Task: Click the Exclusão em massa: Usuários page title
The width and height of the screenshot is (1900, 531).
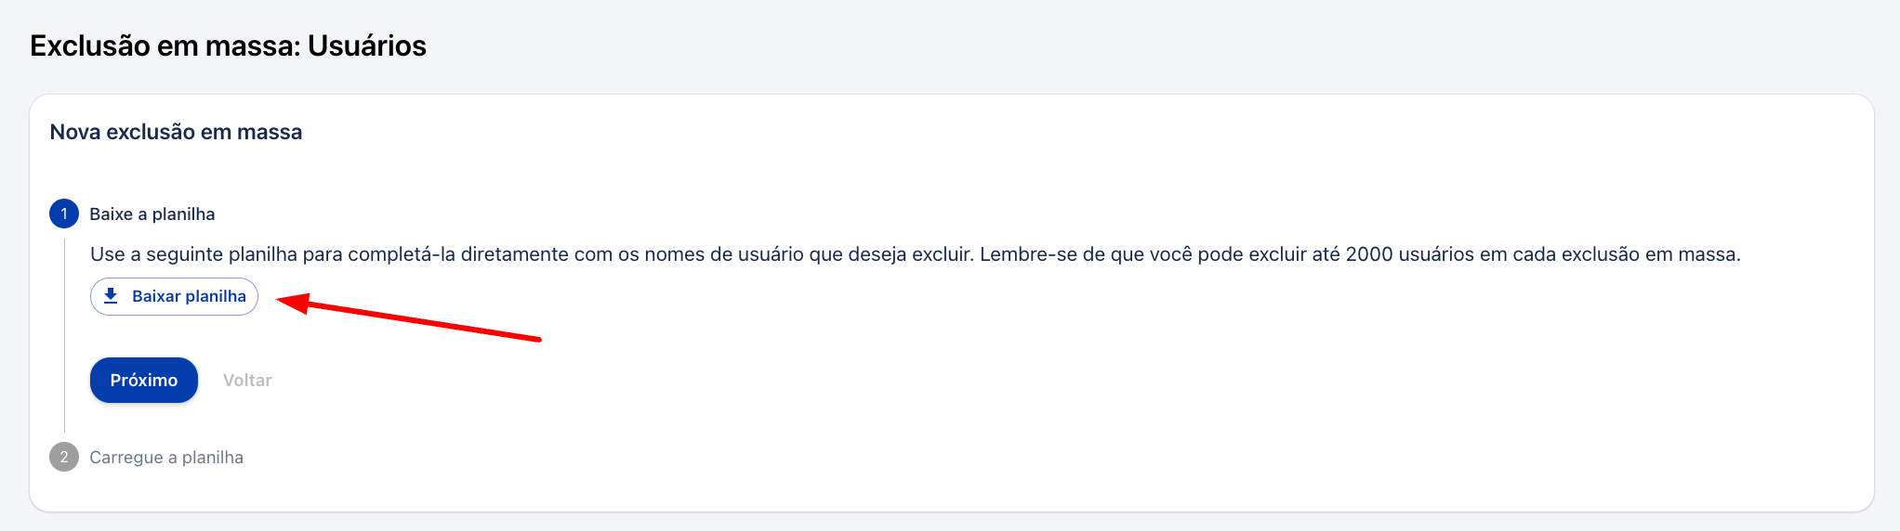Action: (x=228, y=45)
